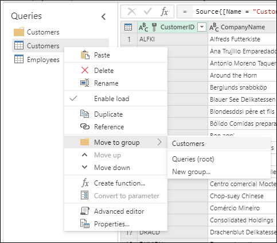
Task: Open the Move to group submenu
Action: click(116, 142)
